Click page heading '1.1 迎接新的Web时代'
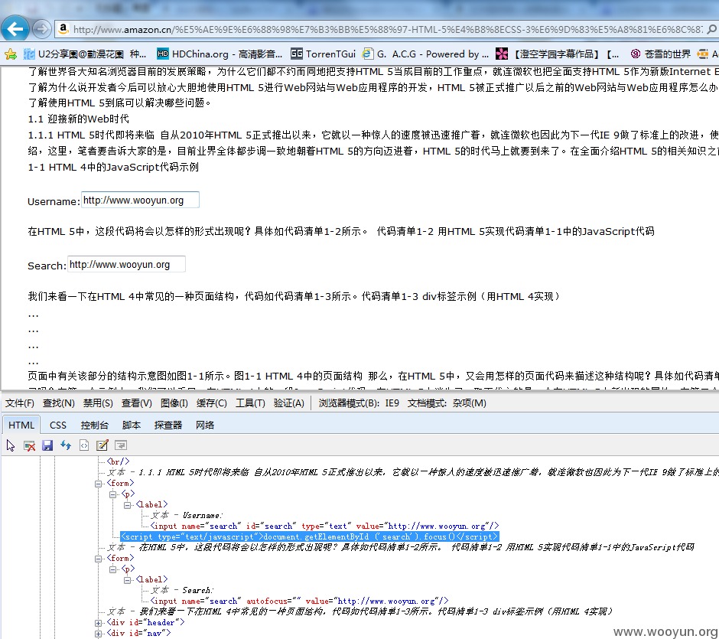The image size is (719, 639). pyautogui.click(x=79, y=119)
